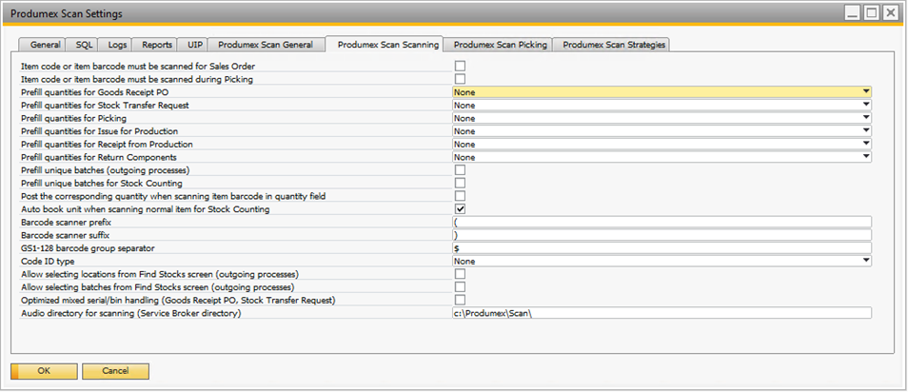Viewport: 908px width, 392px height.
Task: Click the OK button
Action: point(43,371)
